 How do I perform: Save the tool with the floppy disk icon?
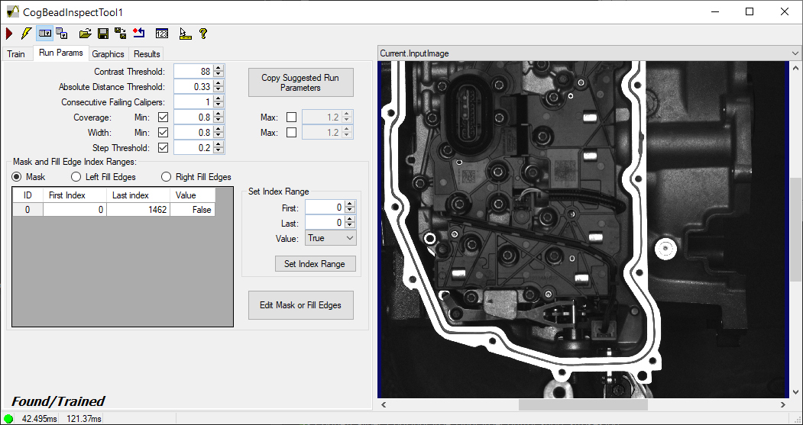click(103, 34)
